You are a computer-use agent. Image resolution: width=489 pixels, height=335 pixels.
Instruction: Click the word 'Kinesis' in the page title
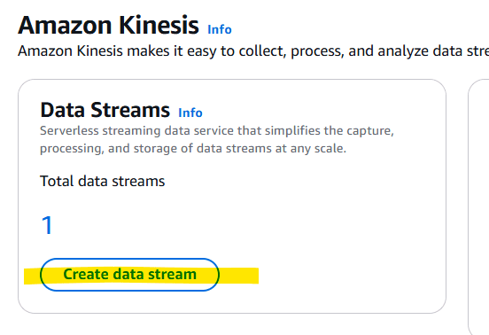pyautogui.click(x=159, y=25)
